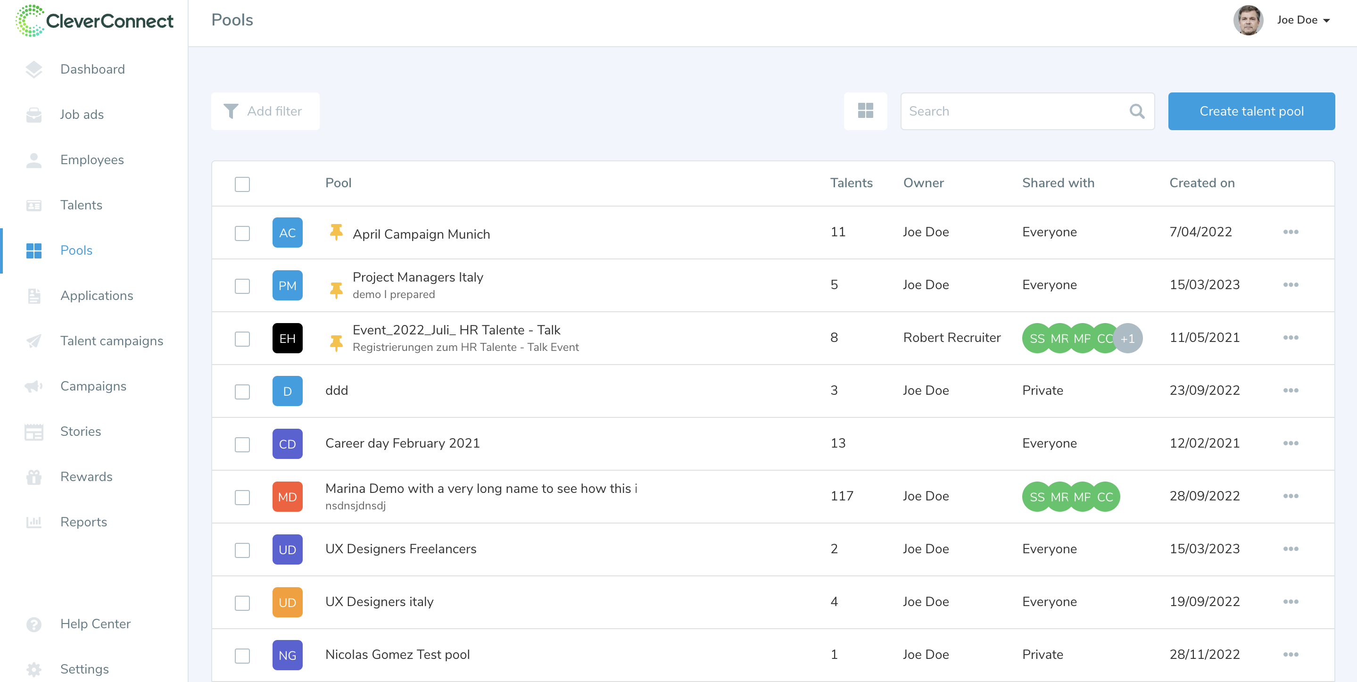The image size is (1357, 682).
Task: Unpin the April Campaign Munich pin icon
Action: (x=336, y=232)
